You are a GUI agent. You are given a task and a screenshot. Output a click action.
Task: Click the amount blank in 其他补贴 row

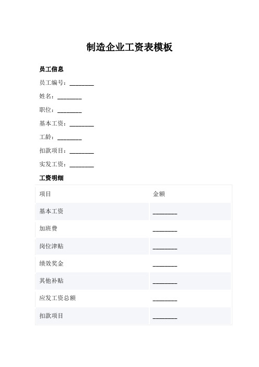point(165,282)
